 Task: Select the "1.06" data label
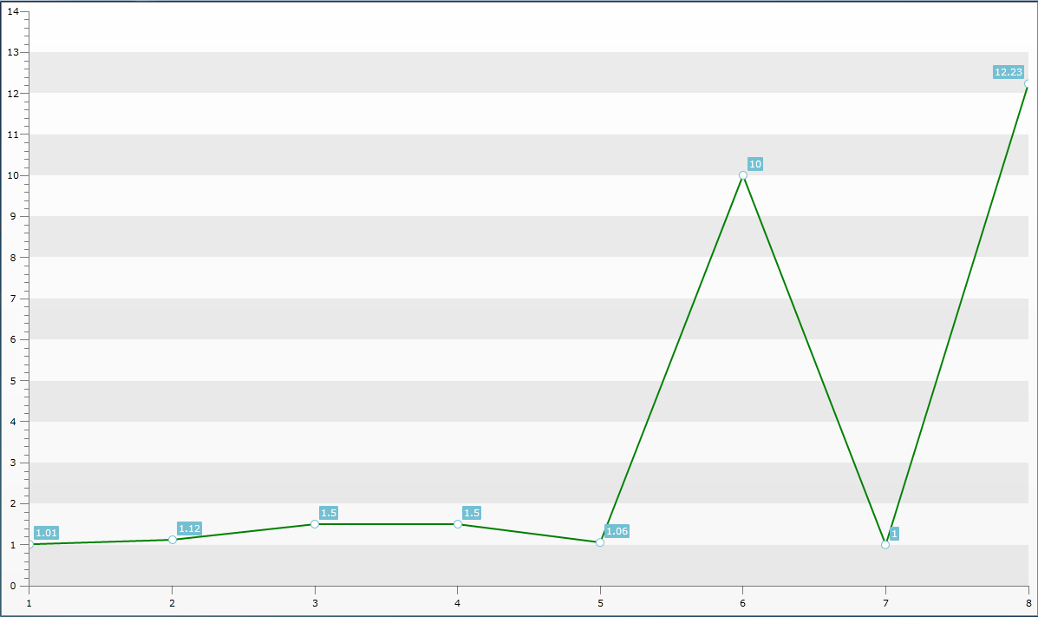617,531
